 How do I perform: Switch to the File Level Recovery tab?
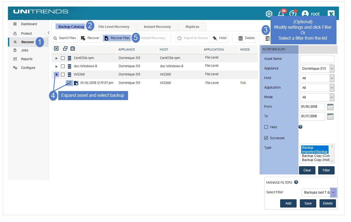coord(114,27)
